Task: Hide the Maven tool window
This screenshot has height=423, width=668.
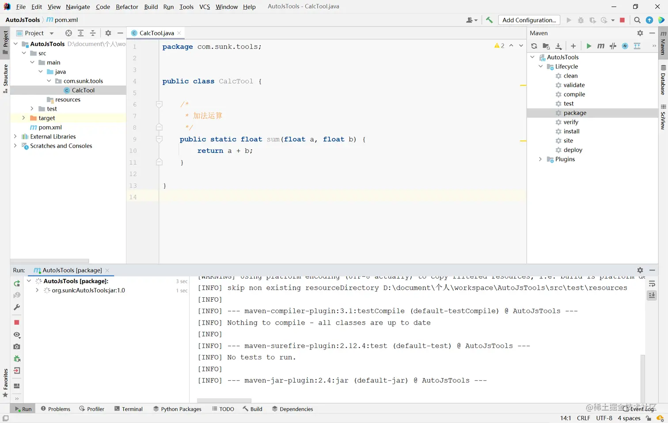Action: [652, 33]
